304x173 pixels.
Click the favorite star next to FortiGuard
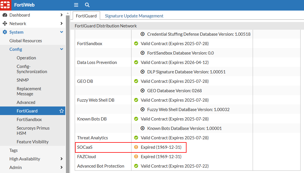61,111
